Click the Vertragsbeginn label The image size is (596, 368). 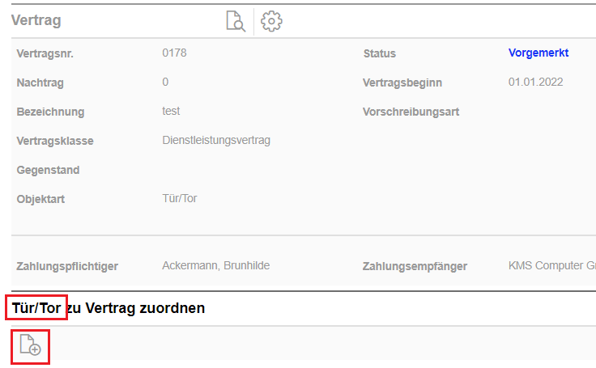pyautogui.click(x=402, y=82)
